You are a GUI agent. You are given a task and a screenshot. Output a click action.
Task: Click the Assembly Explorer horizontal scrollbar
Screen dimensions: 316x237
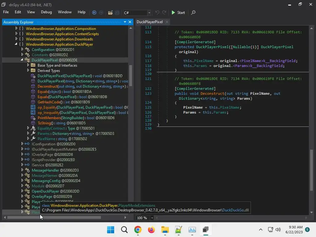[54, 218]
